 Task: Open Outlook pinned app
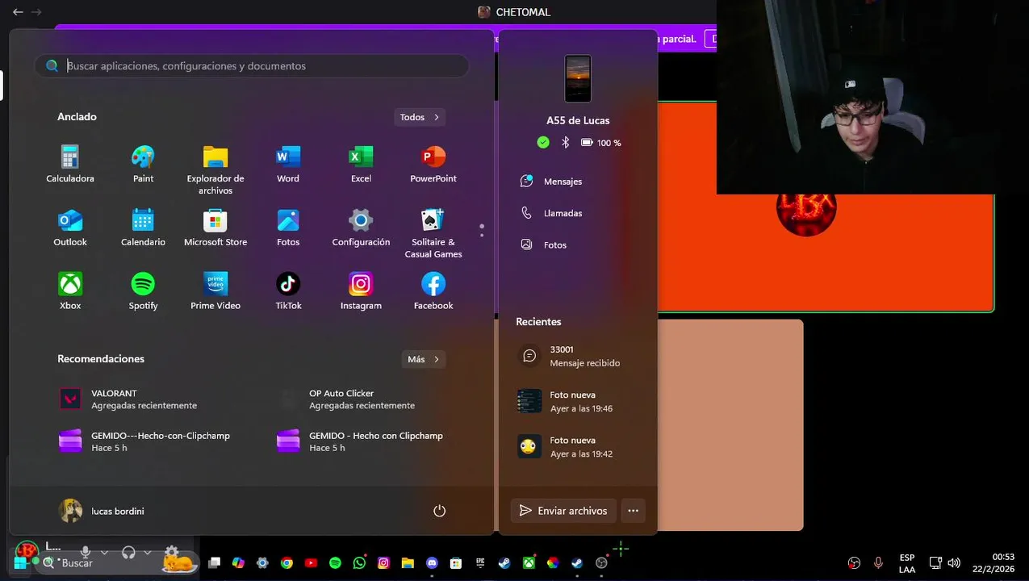click(70, 228)
